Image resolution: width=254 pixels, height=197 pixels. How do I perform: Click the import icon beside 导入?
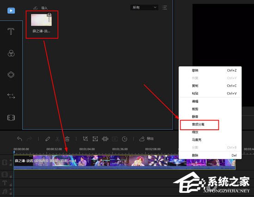(35, 8)
